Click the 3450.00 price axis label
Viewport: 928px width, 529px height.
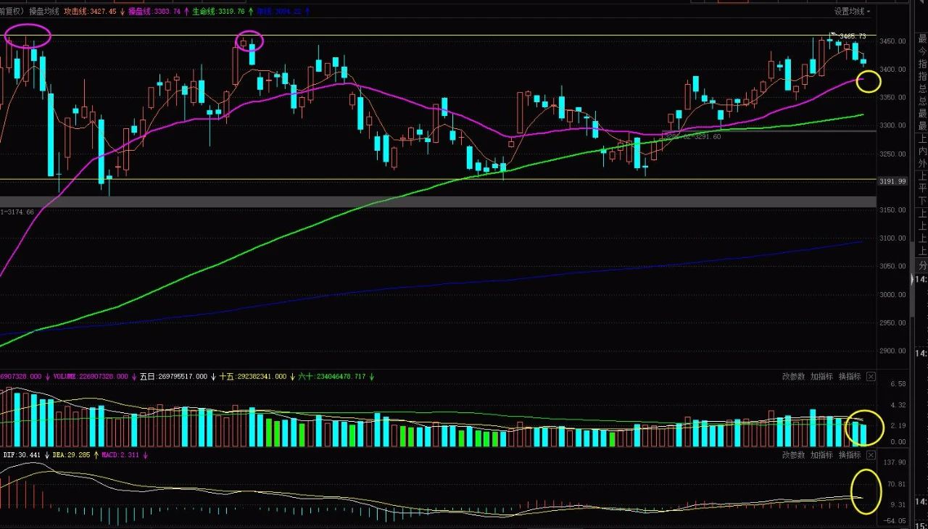(x=892, y=41)
